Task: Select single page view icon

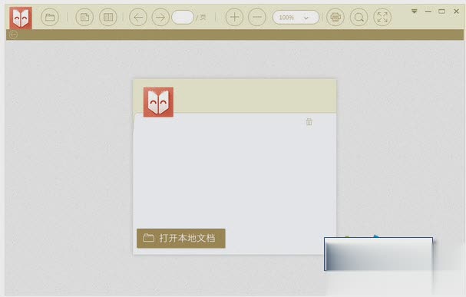Action: coord(84,17)
